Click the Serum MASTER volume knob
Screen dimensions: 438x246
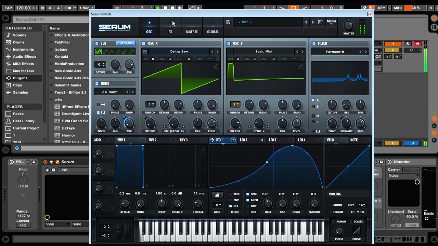tap(348, 25)
